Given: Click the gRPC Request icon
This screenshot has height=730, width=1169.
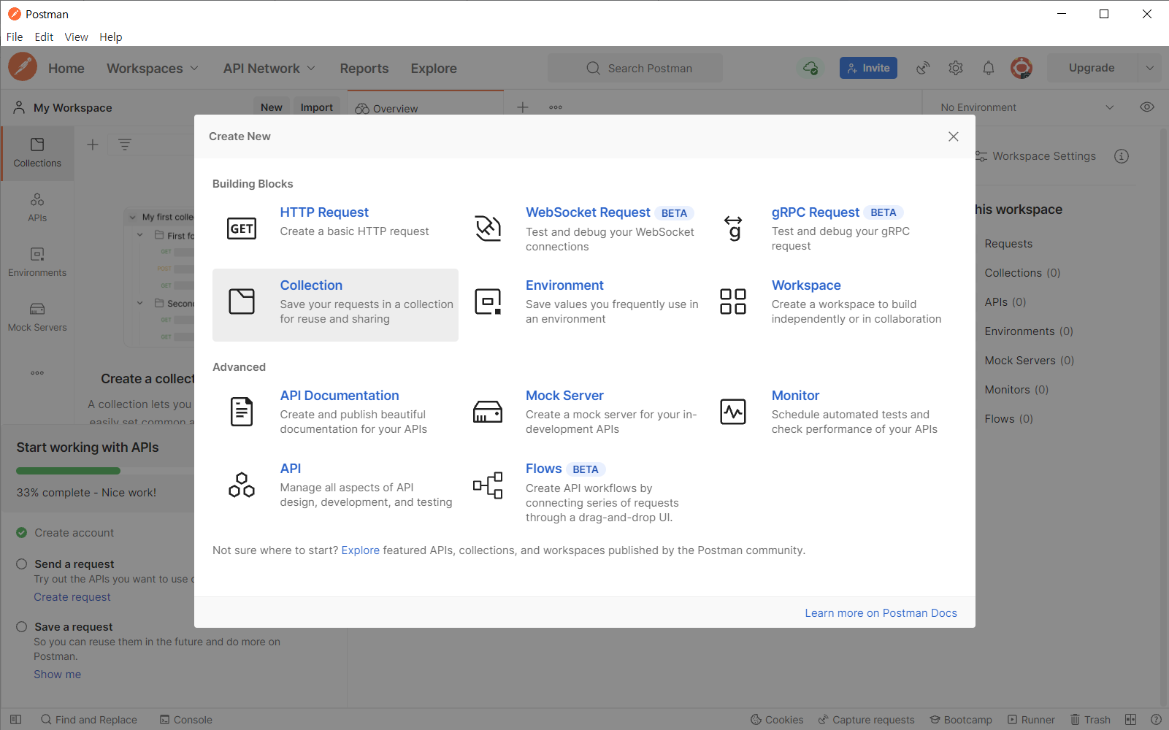Looking at the screenshot, I should point(733,228).
